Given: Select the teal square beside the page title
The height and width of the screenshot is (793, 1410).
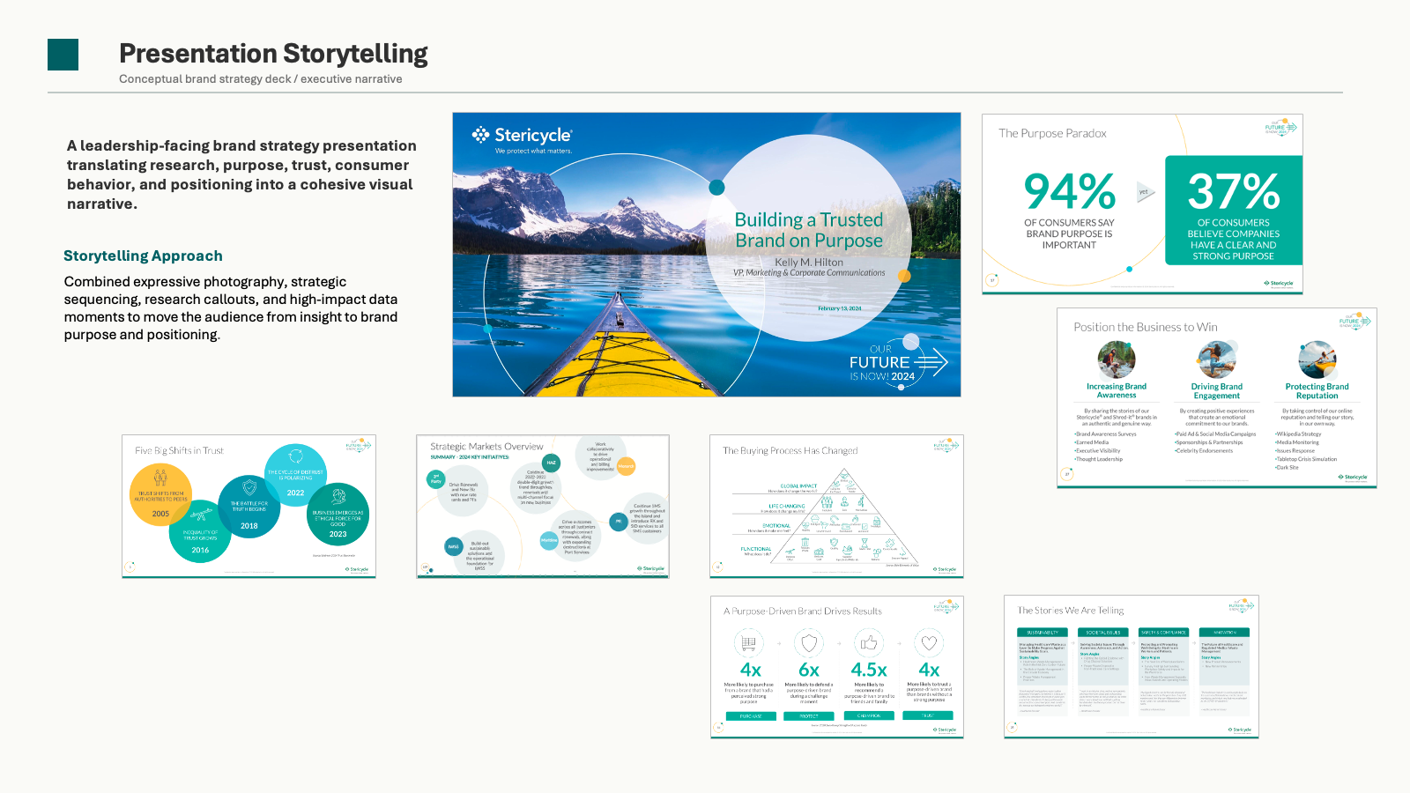Looking at the screenshot, I should [63, 55].
